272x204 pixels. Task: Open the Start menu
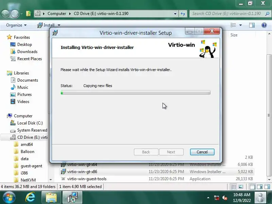(9, 198)
